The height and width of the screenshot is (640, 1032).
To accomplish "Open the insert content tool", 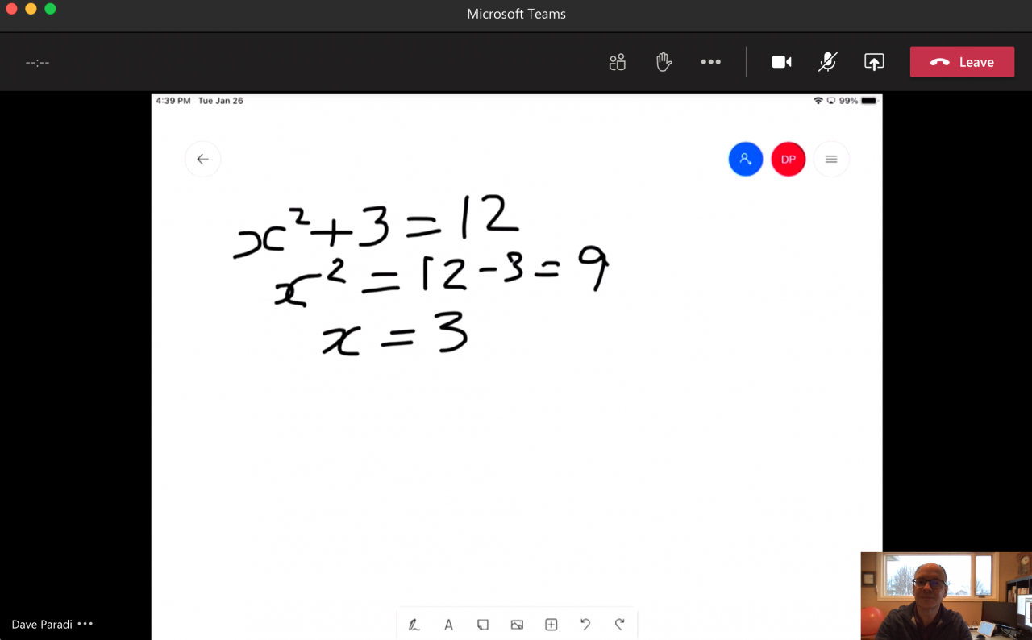I will click(551, 624).
